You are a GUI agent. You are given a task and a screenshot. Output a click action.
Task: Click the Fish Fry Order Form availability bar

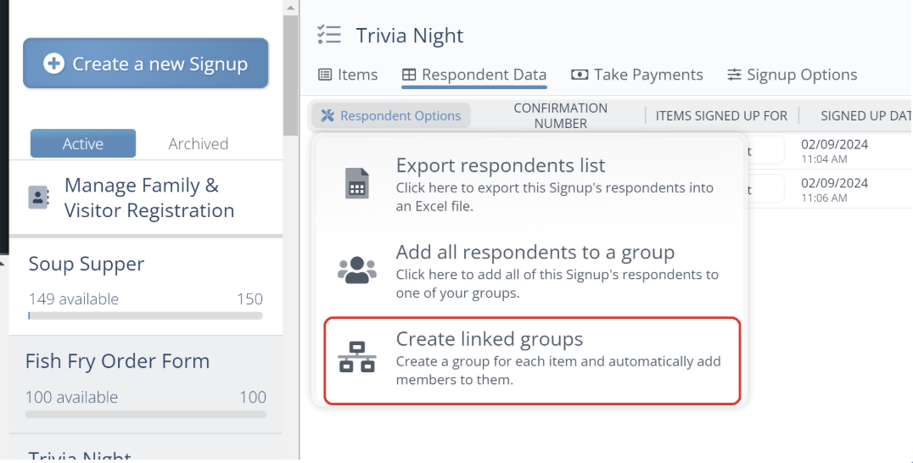click(x=146, y=415)
